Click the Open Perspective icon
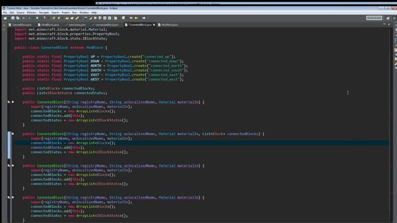The image size is (397, 223). tap(388, 18)
